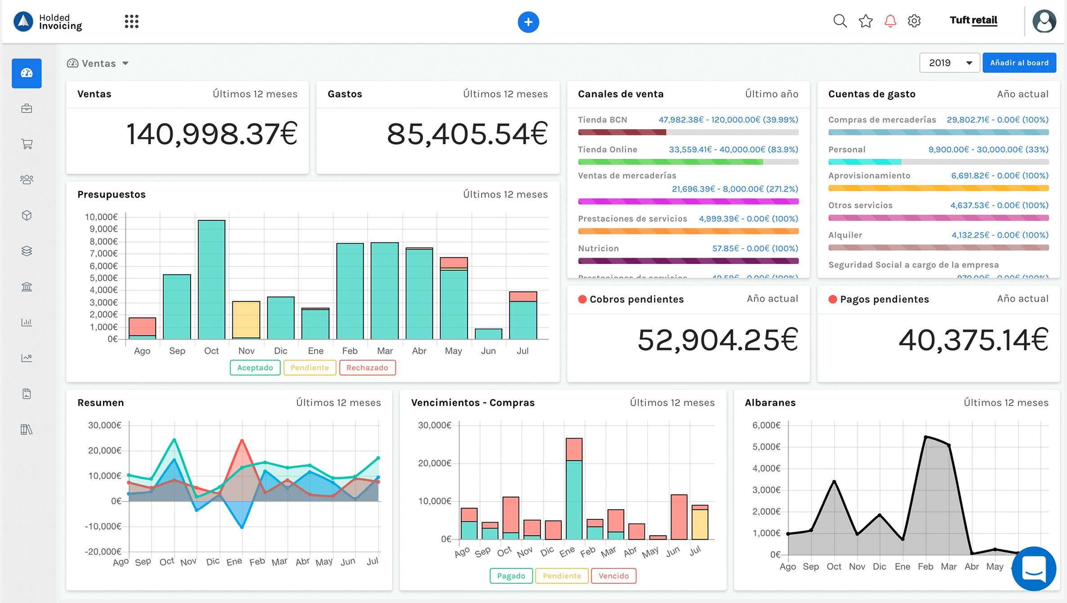Click the Tuft retail company link
The height and width of the screenshot is (603, 1067).
tap(973, 20)
